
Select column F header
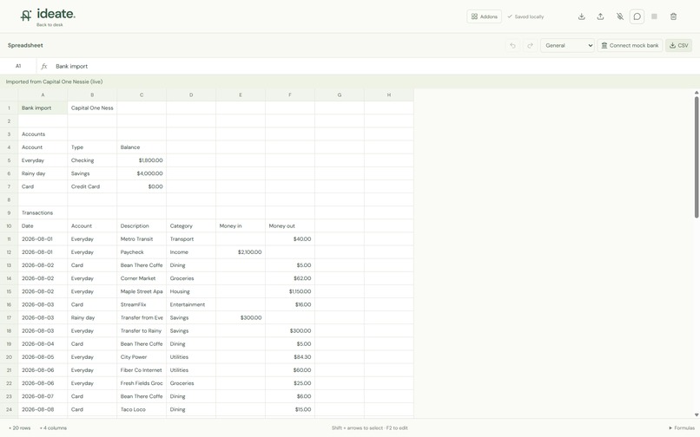290,95
